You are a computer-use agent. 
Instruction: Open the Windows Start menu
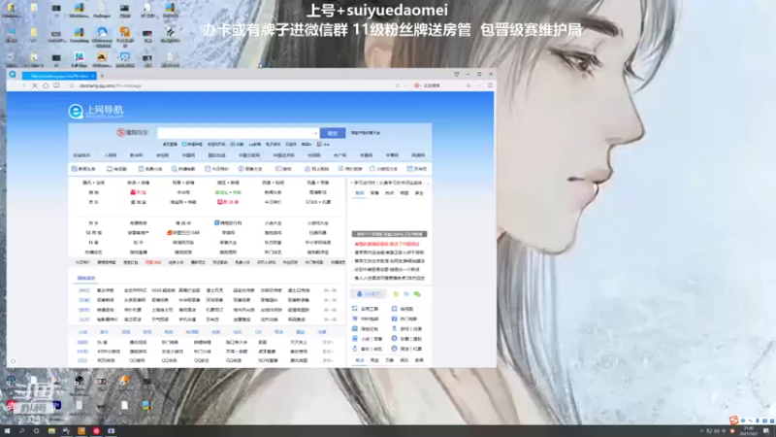[x=7, y=431]
